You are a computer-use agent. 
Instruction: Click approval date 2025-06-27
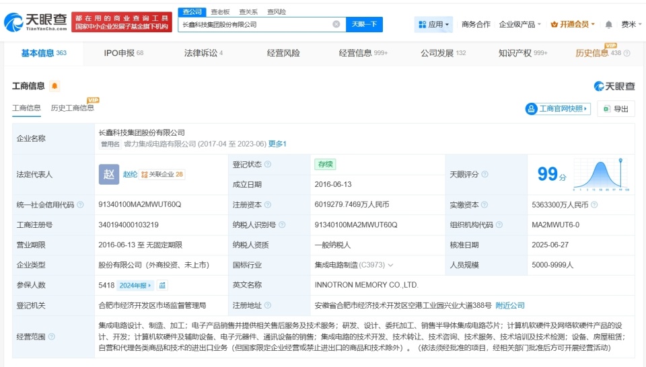550,245
